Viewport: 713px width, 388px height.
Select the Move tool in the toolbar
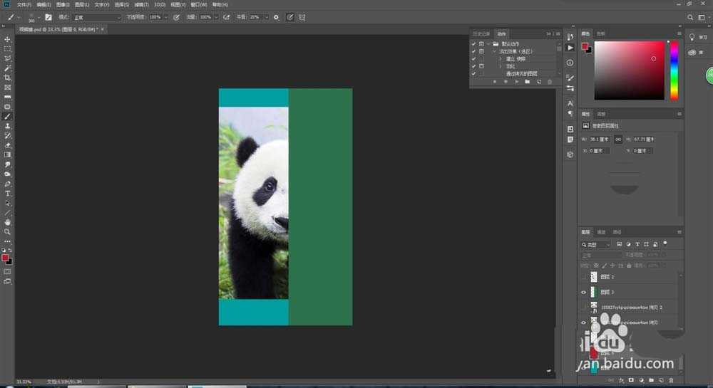[8, 39]
